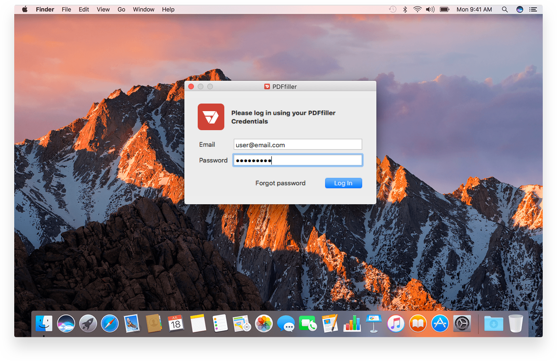Viewport: 557px width, 361px height.
Task: Open Maps app in the Dock
Action: tap(242, 324)
